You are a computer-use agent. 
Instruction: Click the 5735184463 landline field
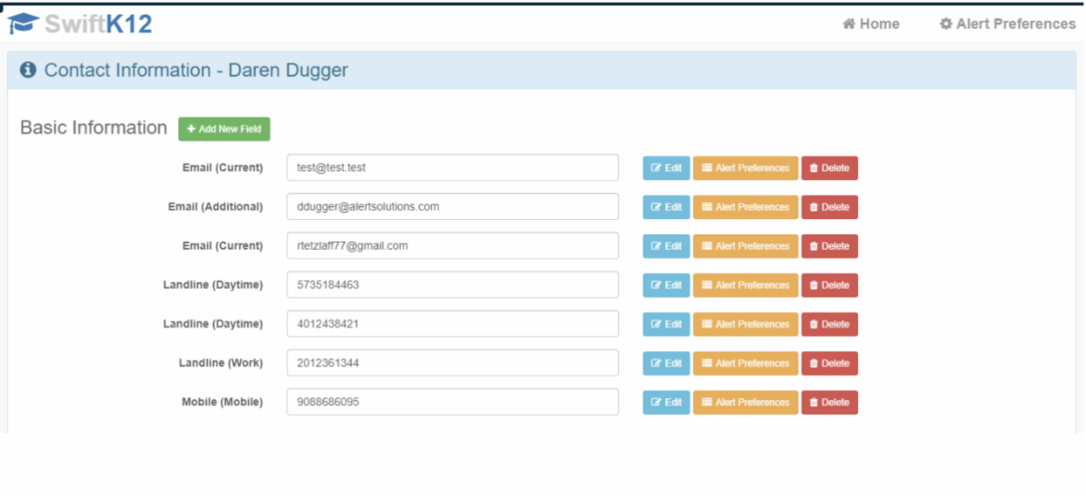452,284
